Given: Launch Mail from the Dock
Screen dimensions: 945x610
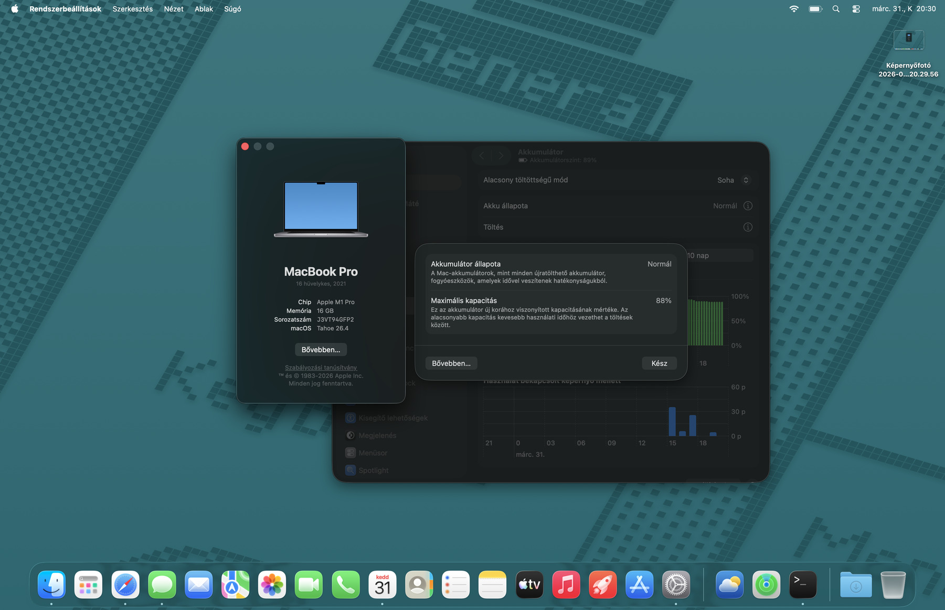Looking at the screenshot, I should click(x=198, y=584).
